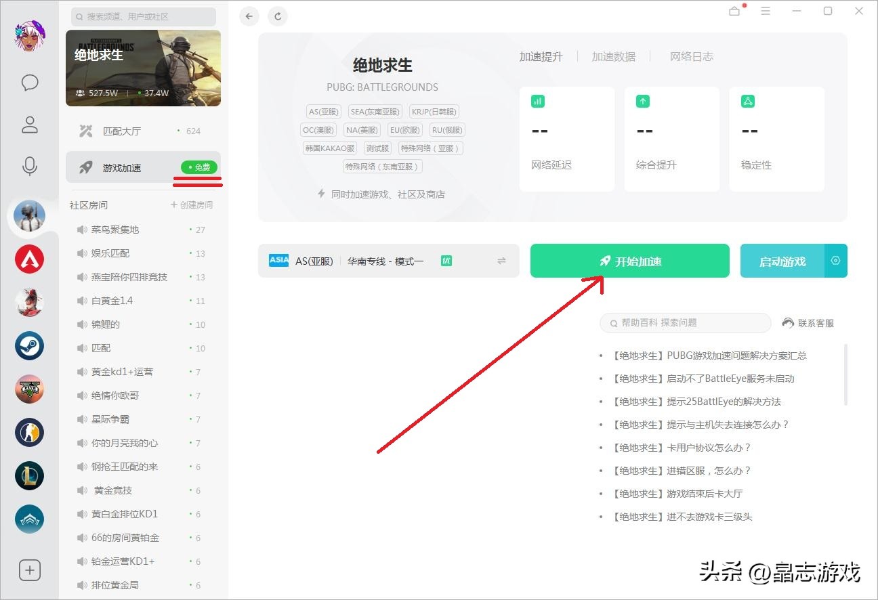Open the server switch arrows beside 华南专线
This screenshot has height=600, width=878.
[501, 260]
